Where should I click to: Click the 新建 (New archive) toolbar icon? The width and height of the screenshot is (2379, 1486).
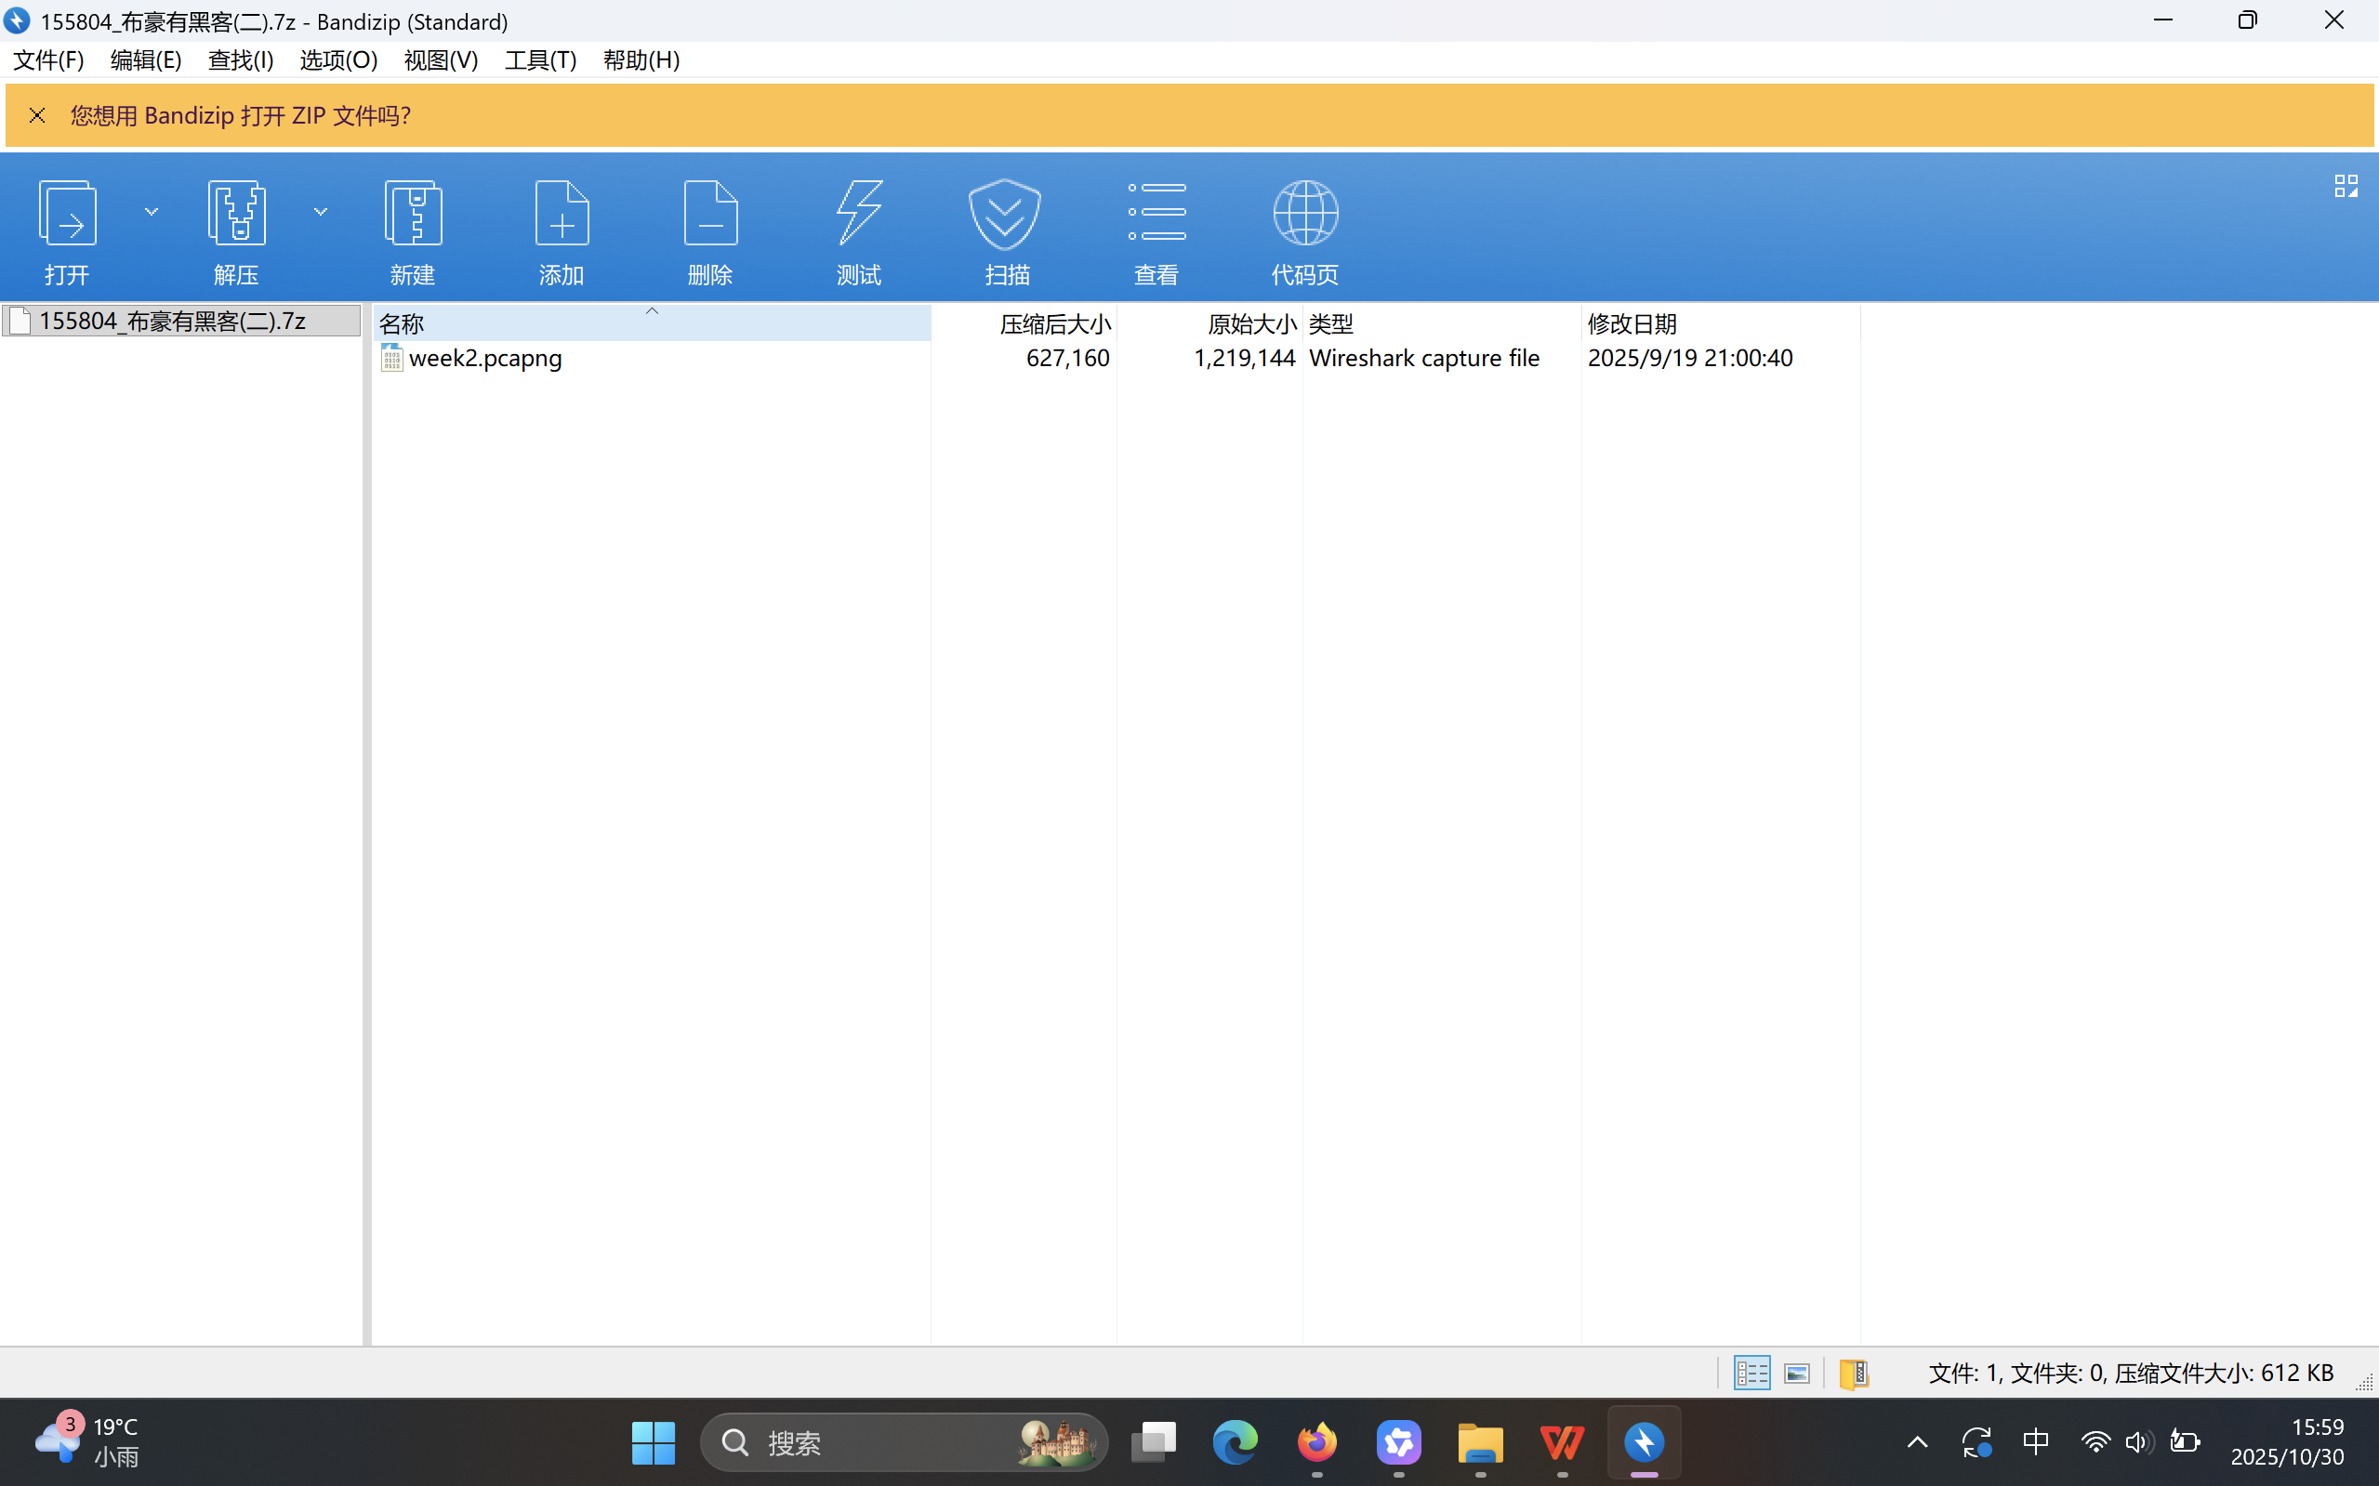pos(413,212)
